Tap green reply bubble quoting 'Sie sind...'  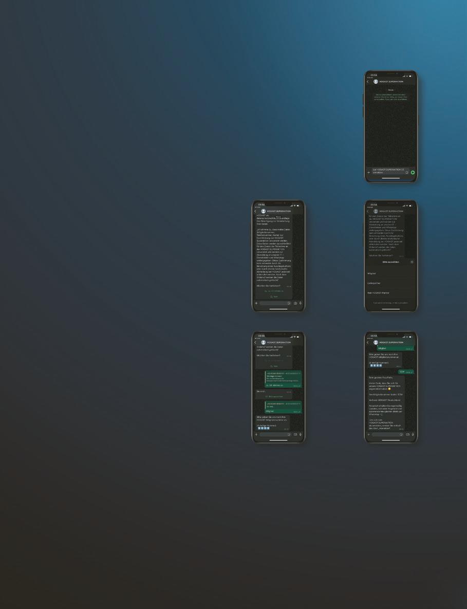pos(283,407)
